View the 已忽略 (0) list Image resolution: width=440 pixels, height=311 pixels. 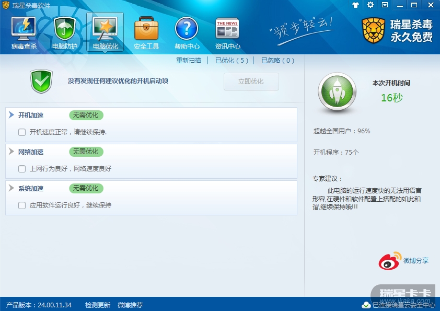277,60
